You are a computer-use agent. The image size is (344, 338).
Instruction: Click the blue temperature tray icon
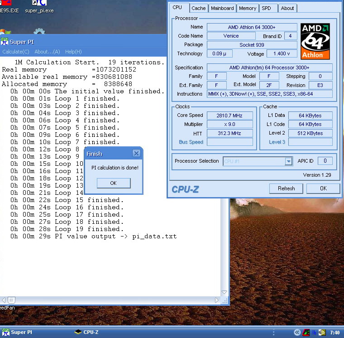pyautogui.click(x=314, y=332)
